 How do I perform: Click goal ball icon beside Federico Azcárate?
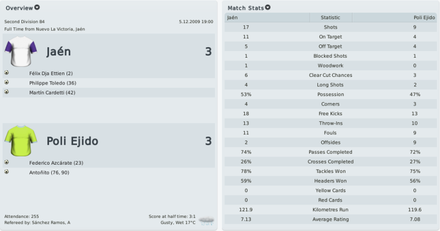(x=7, y=162)
